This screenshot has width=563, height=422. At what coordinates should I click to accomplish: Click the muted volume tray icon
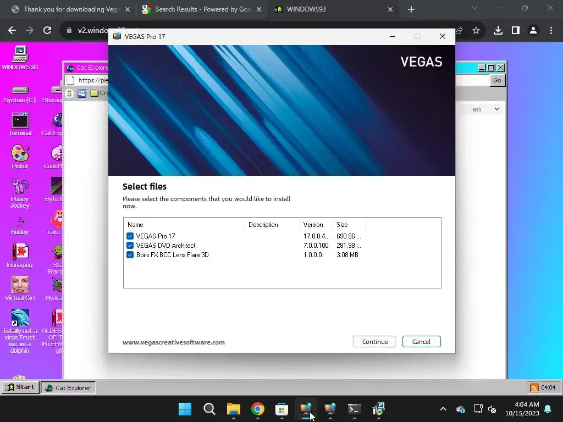point(492,409)
